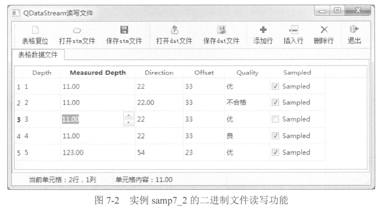Decrease Measured Depth with spinbox down arrow
This screenshot has width=390, height=210.
click(x=129, y=122)
